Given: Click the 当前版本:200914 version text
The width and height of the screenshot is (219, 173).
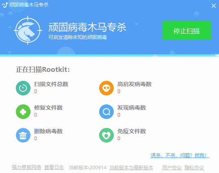Looking at the screenshot, I should (x=88, y=167).
